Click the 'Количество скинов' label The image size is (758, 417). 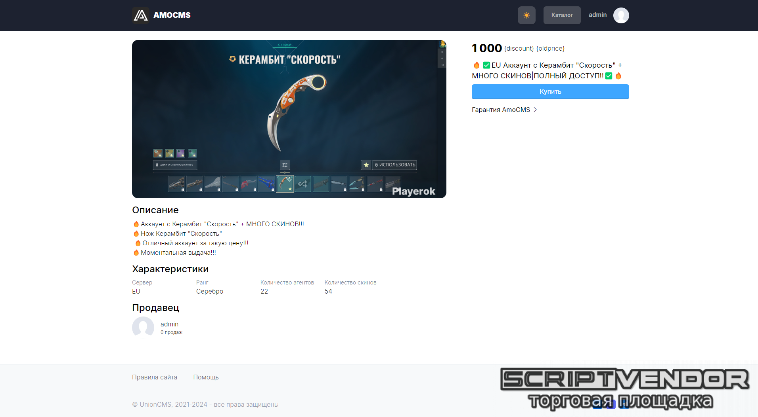350,282
